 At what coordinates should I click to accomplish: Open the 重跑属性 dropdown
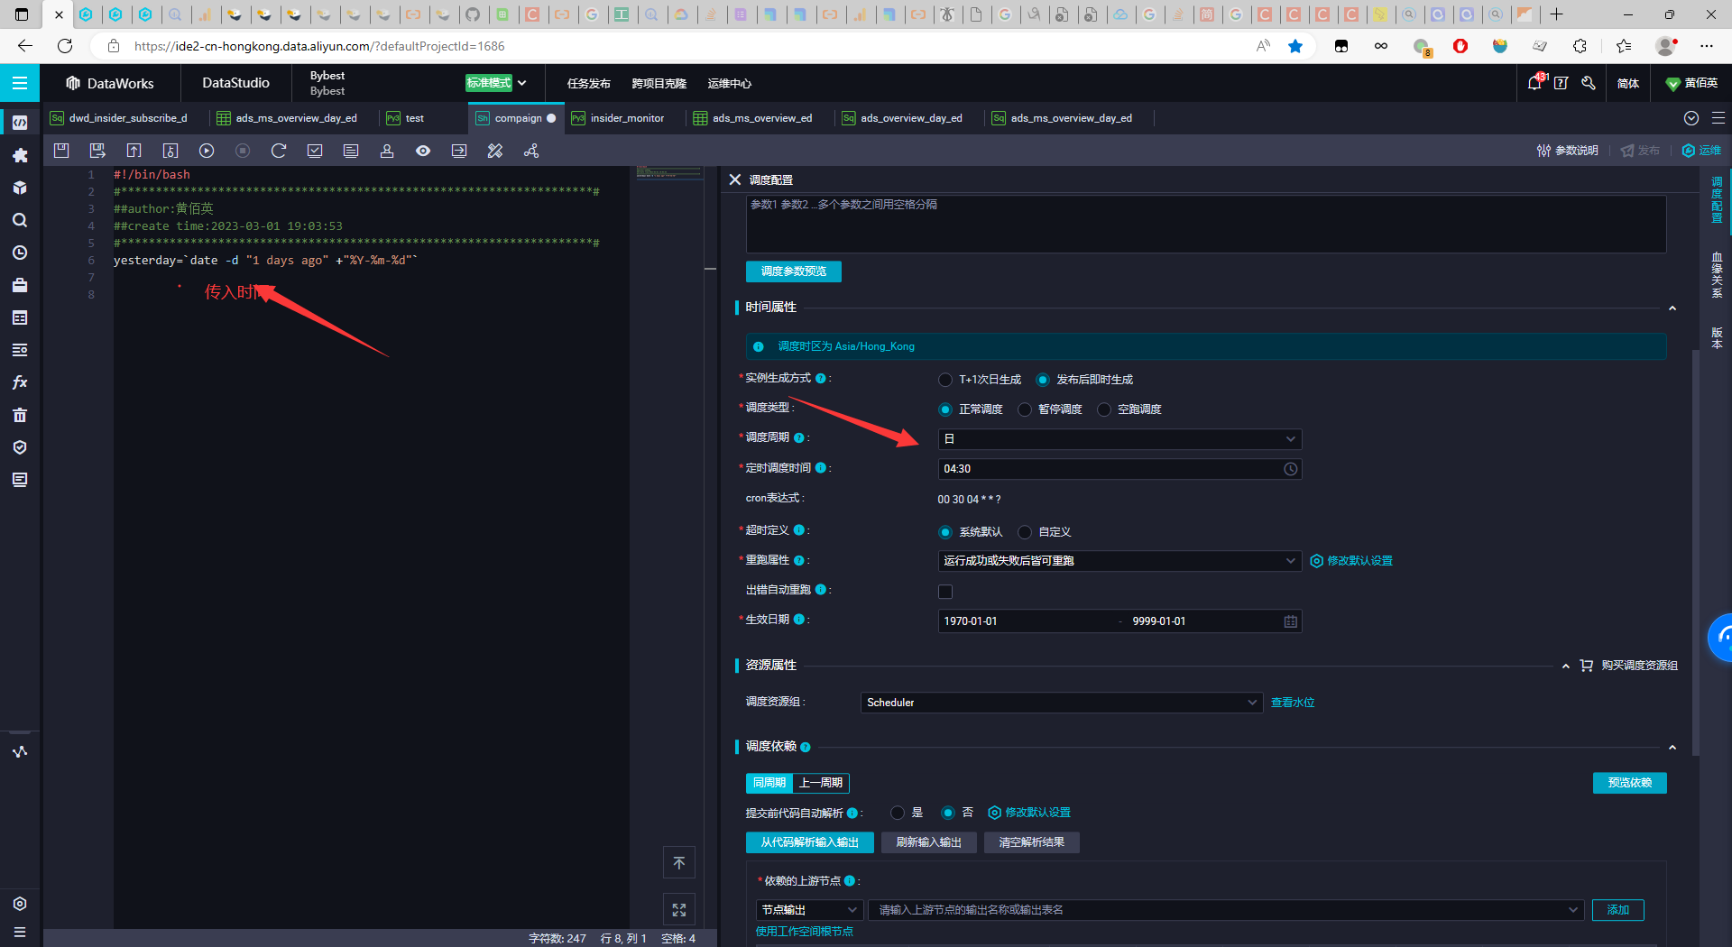pyautogui.click(x=1119, y=561)
